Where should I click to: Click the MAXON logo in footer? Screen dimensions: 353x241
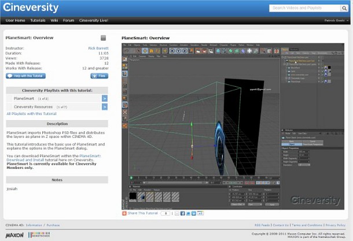pyautogui.click(x=14, y=235)
